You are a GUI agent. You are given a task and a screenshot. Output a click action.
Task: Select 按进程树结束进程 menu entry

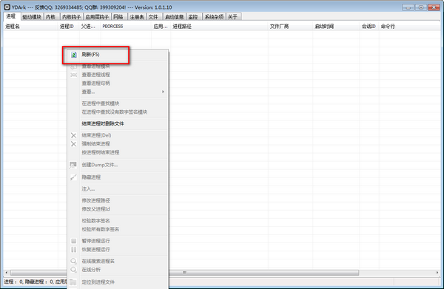coord(101,152)
